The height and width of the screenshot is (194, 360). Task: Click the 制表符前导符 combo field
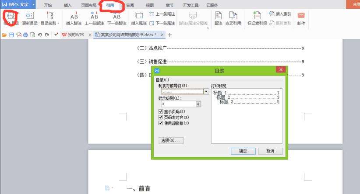point(183,92)
